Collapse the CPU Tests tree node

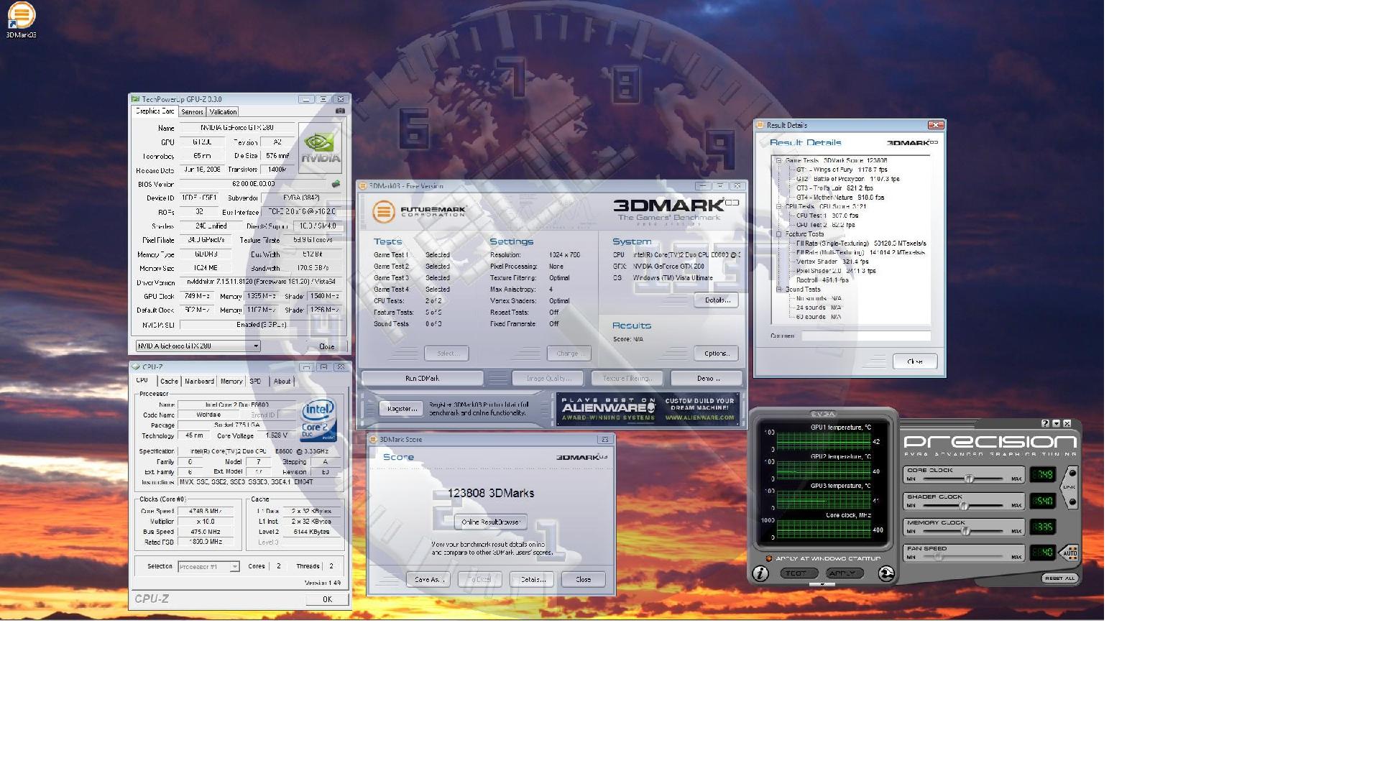(778, 206)
